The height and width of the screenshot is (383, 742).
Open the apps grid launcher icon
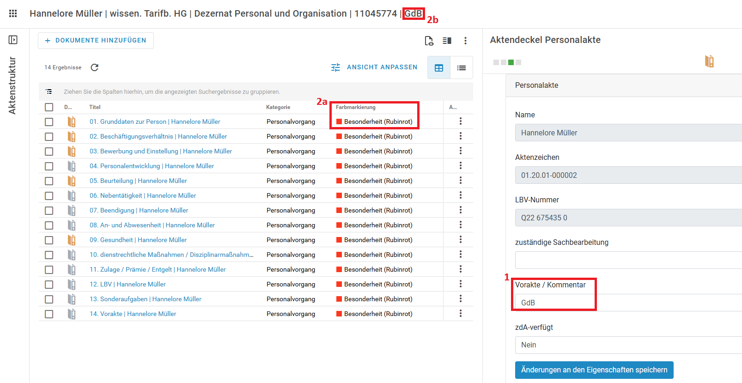pyautogui.click(x=13, y=13)
